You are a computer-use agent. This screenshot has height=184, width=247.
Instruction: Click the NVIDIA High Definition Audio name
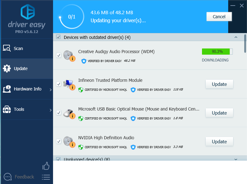pos(106,138)
